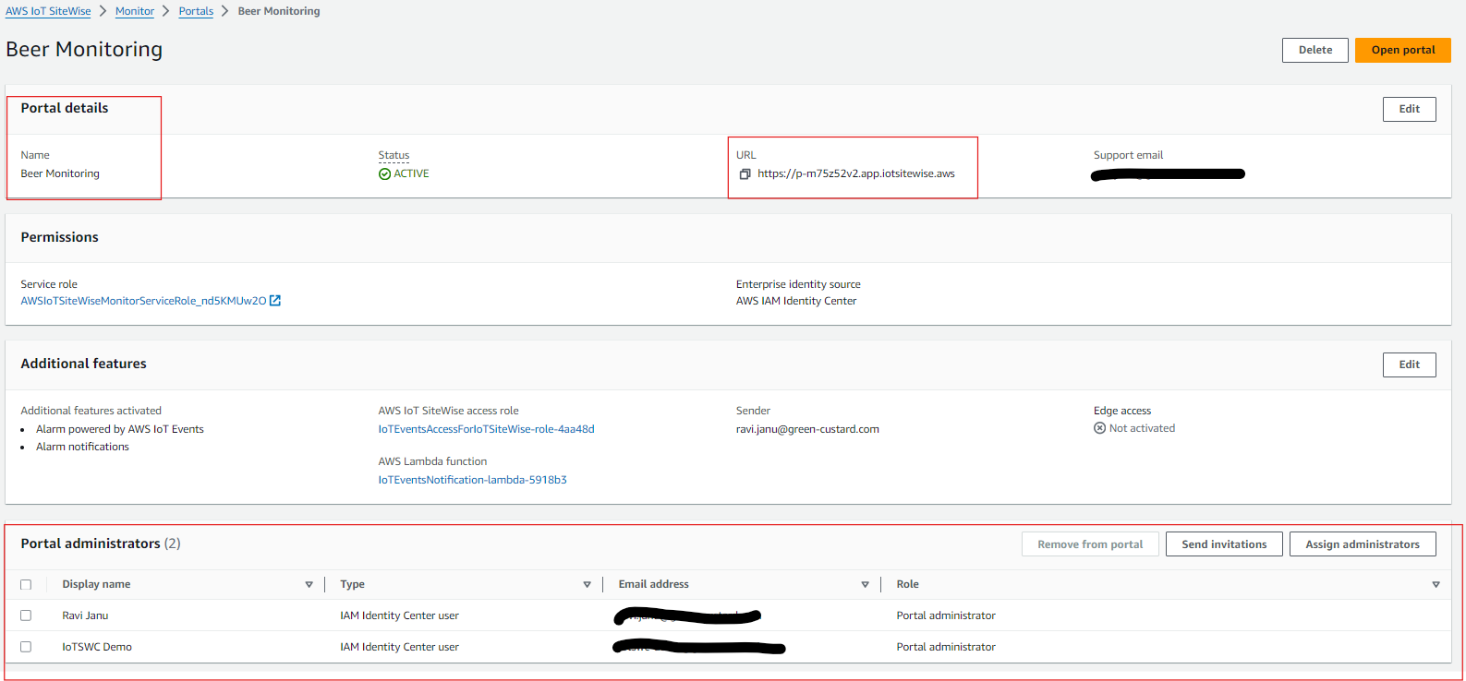Sort by Email address column arrow
This screenshot has height=681, width=1466.
pos(865,584)
